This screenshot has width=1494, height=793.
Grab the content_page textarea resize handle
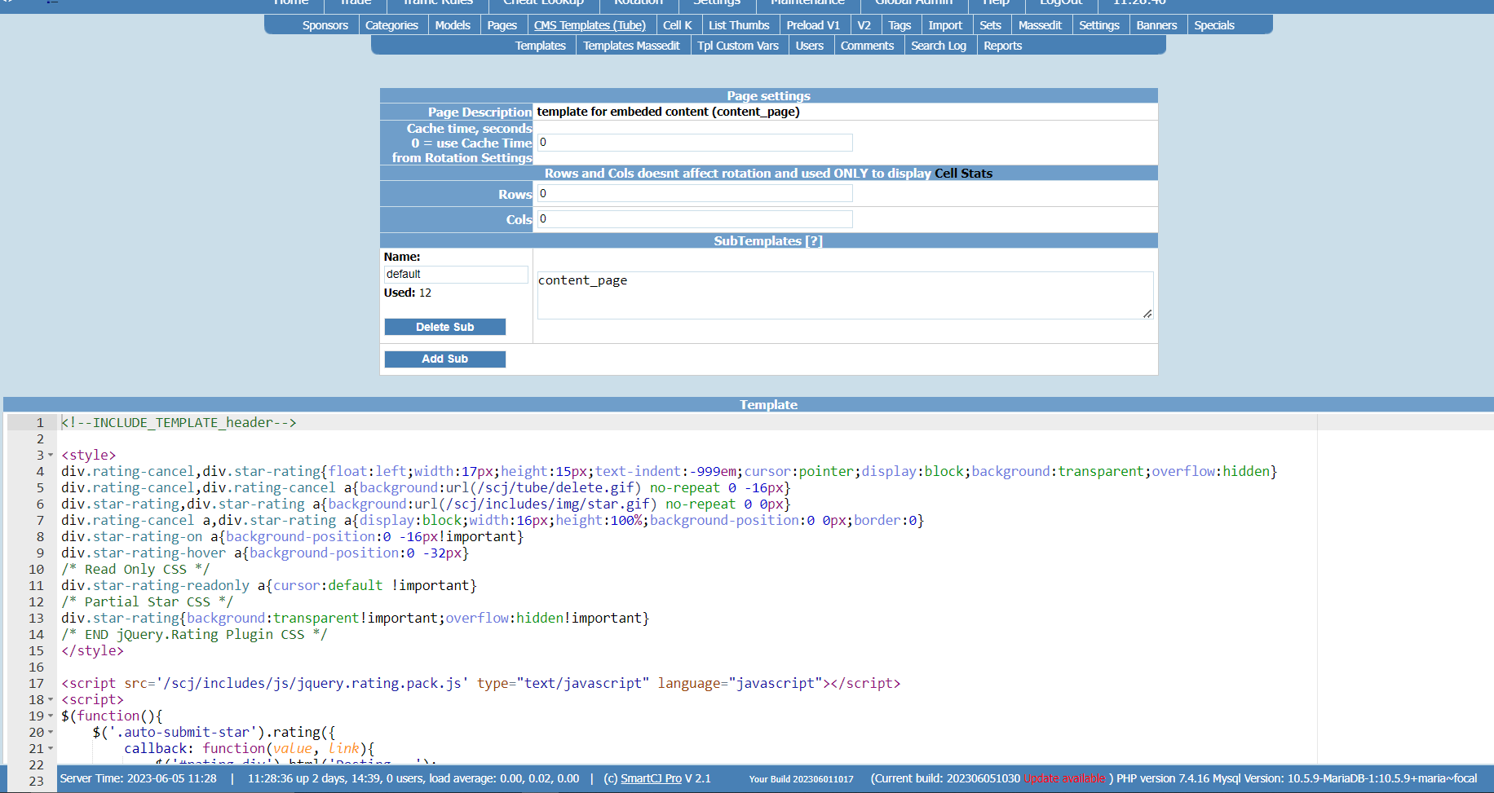(x=1147, y=314)
